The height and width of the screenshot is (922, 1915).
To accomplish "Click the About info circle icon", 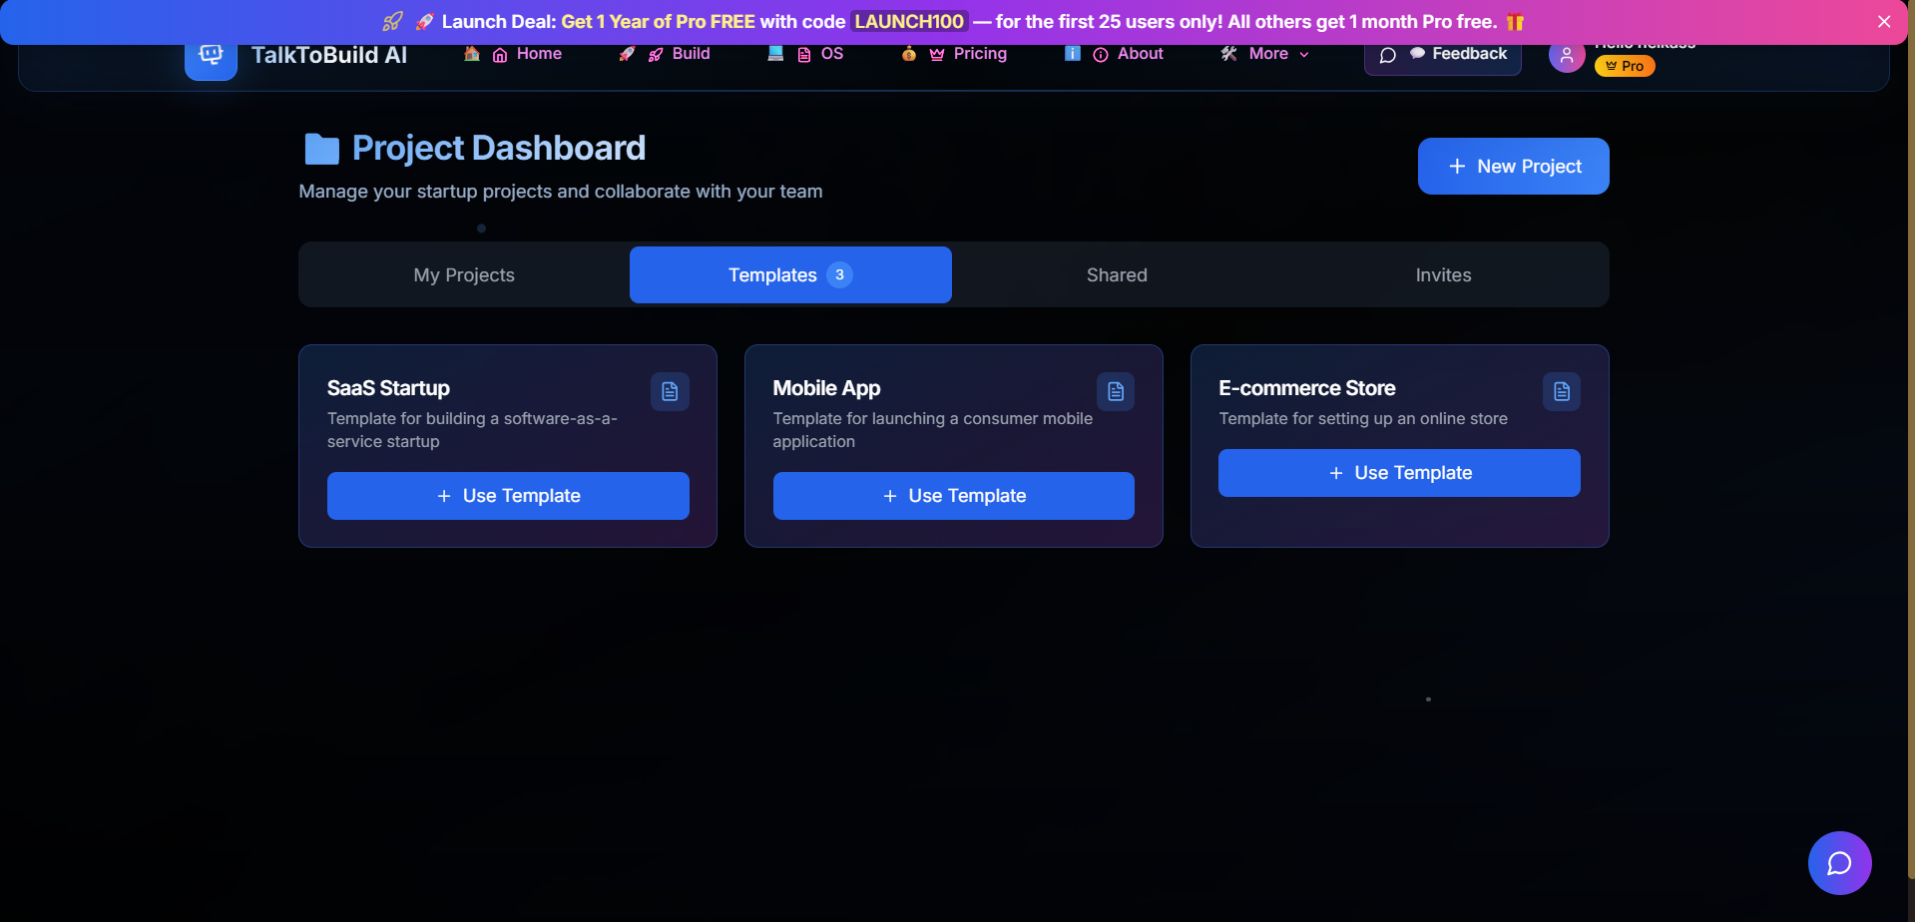I will pyautogui.click(x=1101, y=55).
